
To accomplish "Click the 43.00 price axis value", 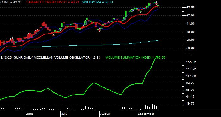I will 191,7.
